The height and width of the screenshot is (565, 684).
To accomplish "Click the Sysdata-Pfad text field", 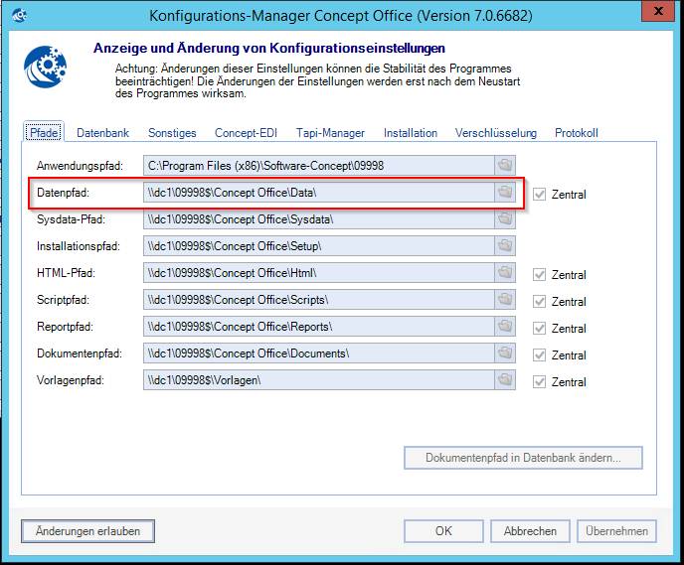I will tap(319, 219).
